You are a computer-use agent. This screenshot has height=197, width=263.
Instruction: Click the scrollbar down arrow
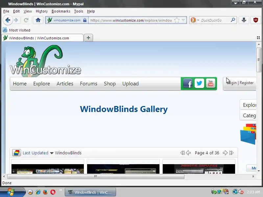click(x=259, y=171)
